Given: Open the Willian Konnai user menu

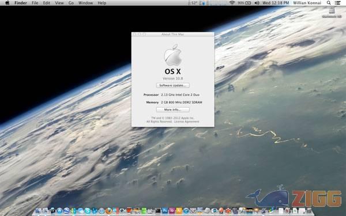Looking at the screenshot, I should 307,3.
